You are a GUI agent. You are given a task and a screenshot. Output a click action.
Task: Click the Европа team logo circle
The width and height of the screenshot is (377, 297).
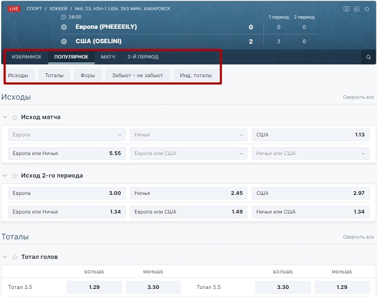point(64,27)
